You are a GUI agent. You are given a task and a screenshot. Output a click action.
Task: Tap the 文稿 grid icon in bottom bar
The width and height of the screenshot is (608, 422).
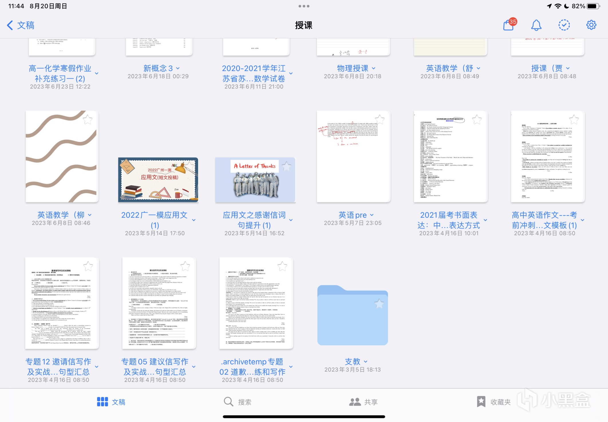102,402
